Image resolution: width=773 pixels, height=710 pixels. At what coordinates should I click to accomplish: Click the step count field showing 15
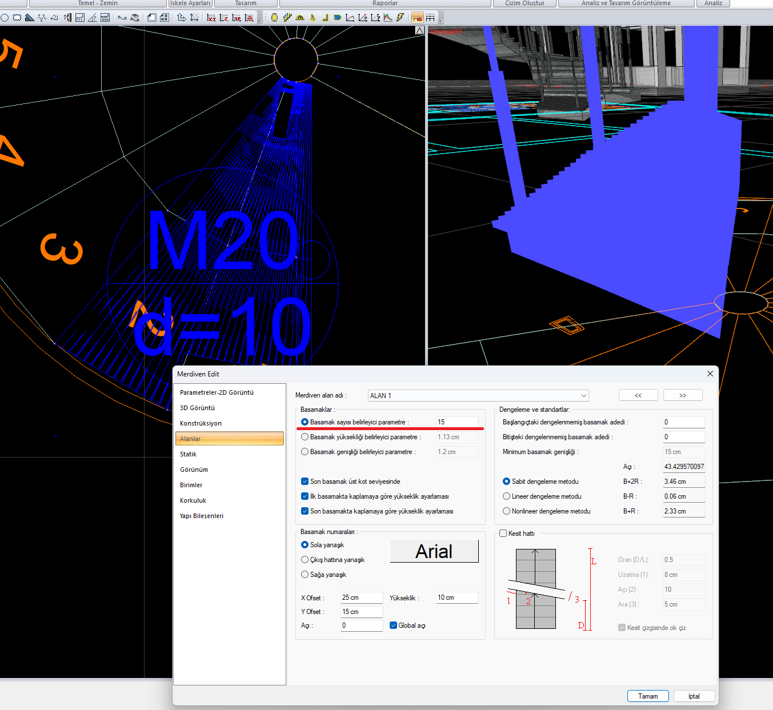tap(457, 422)
